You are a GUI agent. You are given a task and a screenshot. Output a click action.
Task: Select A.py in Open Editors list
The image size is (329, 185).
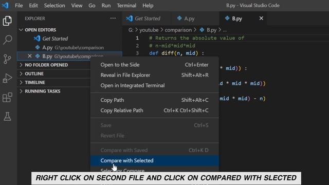tap(69, 47)
